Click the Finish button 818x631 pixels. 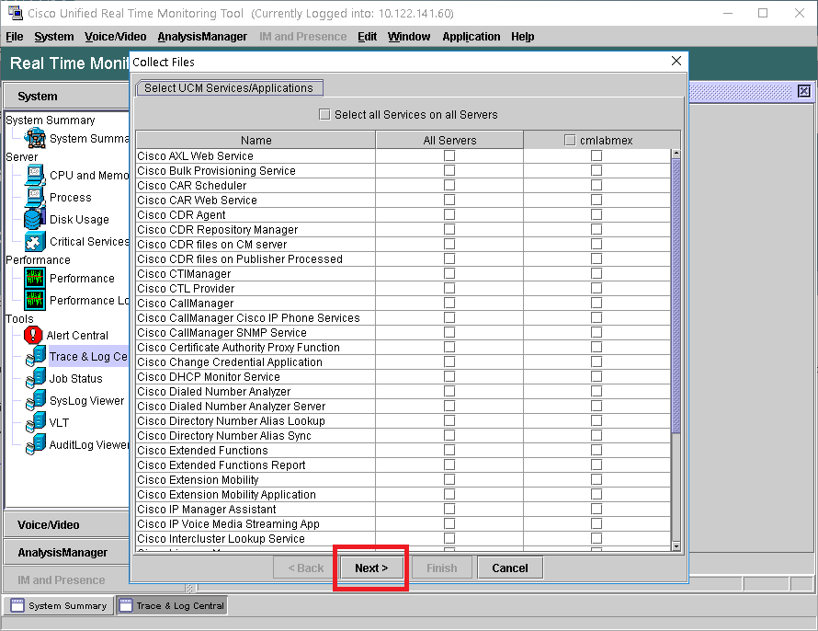pyautogui.click(x=441, y=568)
